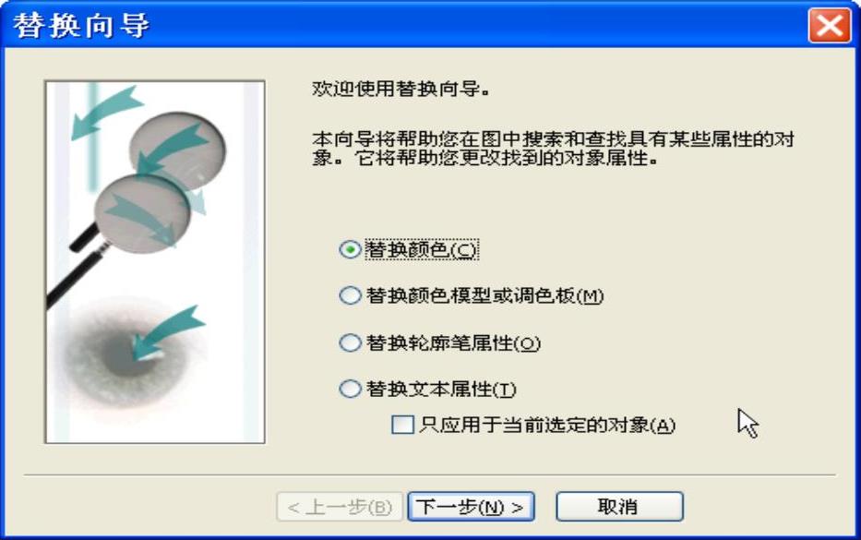Click the 欢迎使用替换向导 welcome text
Screen dimensions: 861x540
click(x=401, y=89)
